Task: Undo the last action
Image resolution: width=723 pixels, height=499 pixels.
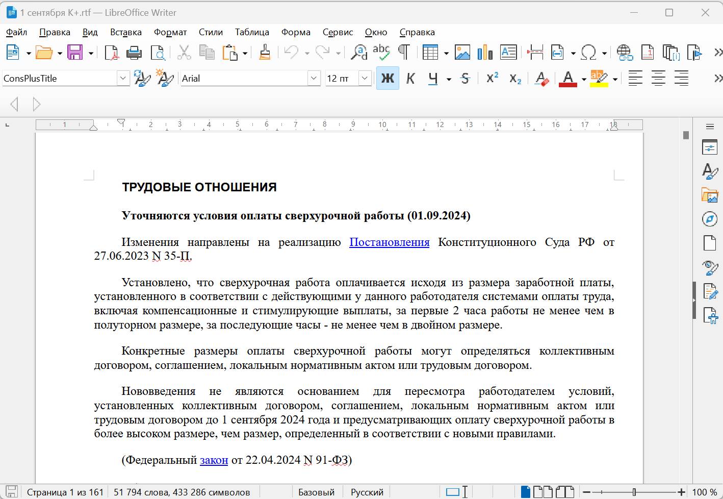Action: 291,52
